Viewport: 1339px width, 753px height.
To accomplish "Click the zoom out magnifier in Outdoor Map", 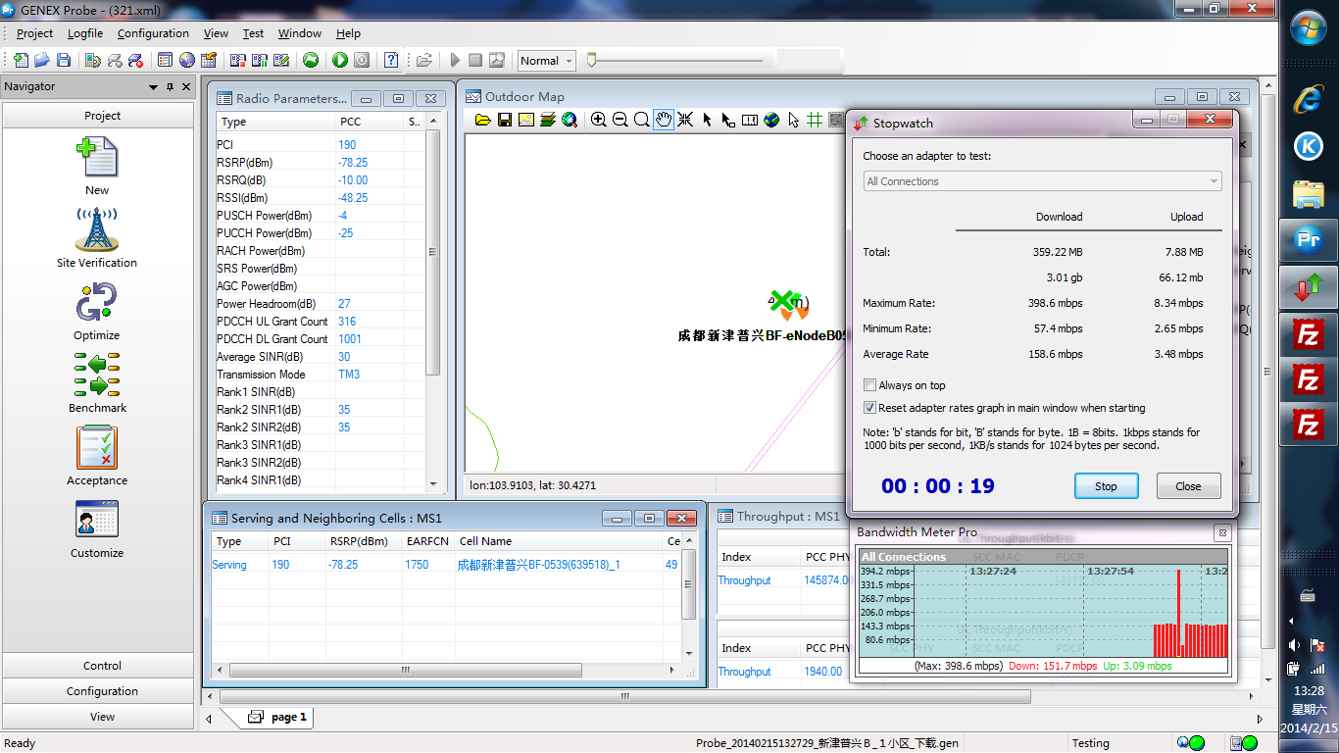I will pos(620,120).
